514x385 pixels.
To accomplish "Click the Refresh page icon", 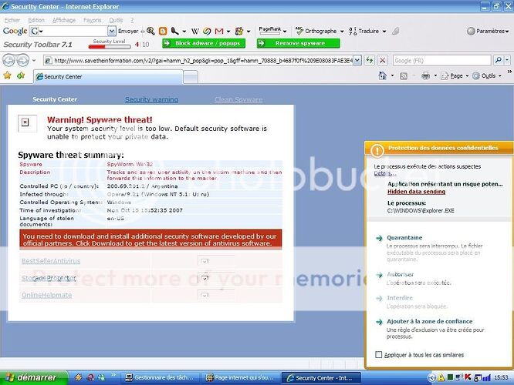I will pos(370,59).
